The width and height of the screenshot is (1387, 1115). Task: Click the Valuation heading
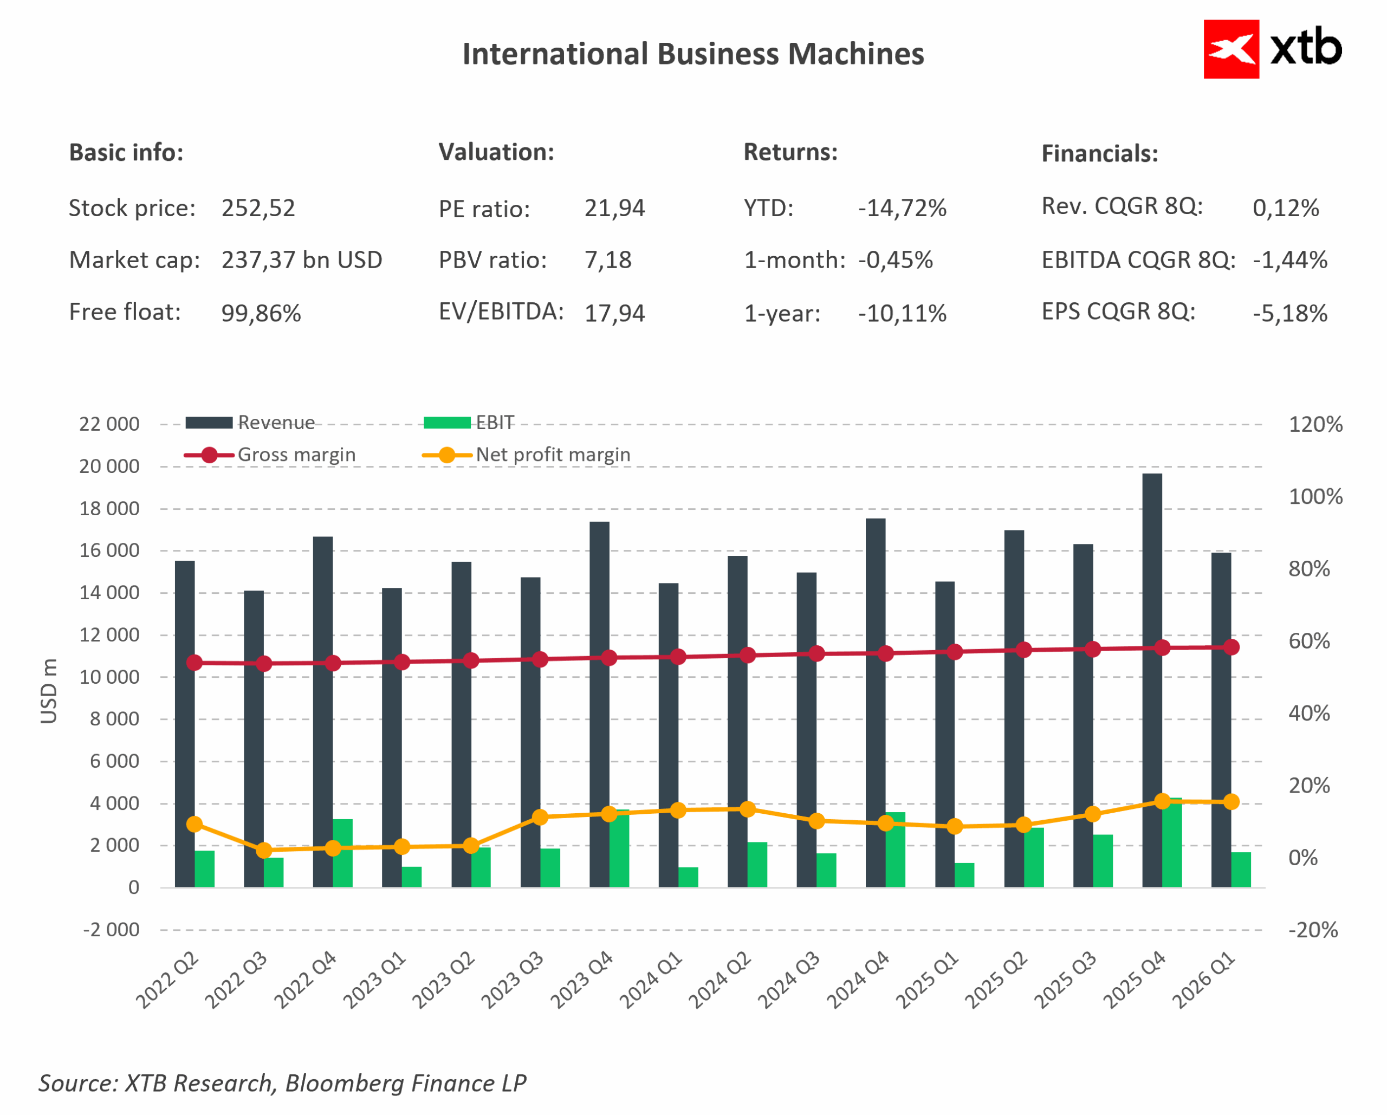click(x=496, y=152)
